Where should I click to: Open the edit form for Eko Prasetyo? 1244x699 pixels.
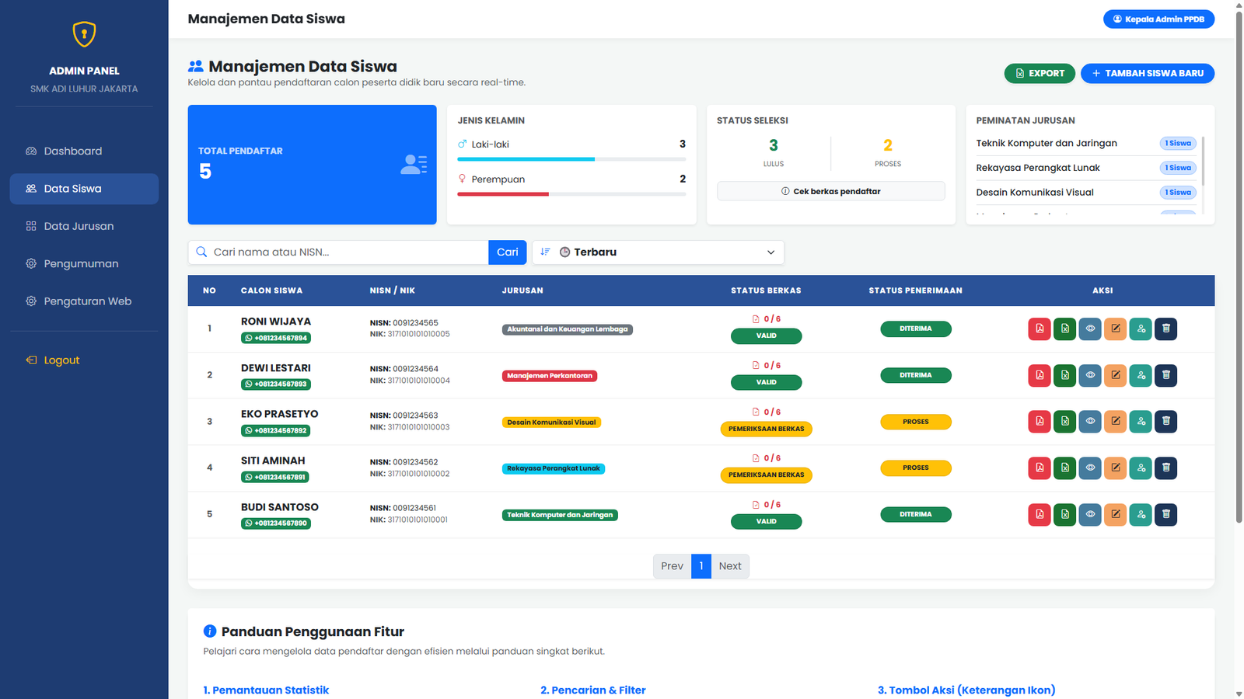point(1116,421)
